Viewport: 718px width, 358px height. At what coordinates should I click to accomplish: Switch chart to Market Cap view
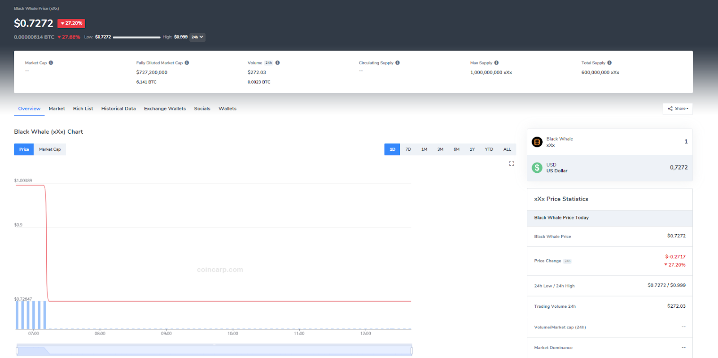[50, 149]
